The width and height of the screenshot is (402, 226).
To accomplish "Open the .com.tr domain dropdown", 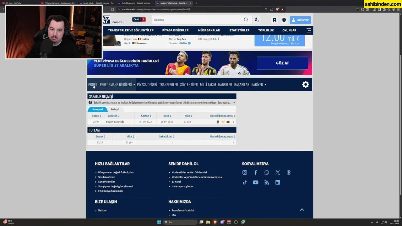I will tap(118, 22).
